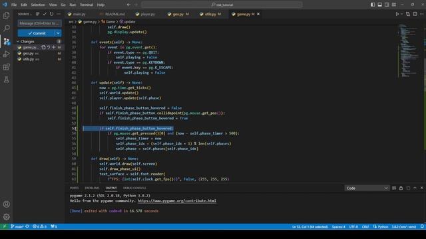426x239 pixels.
Task: Open the Edit menu
Action: tap(24, 5)
